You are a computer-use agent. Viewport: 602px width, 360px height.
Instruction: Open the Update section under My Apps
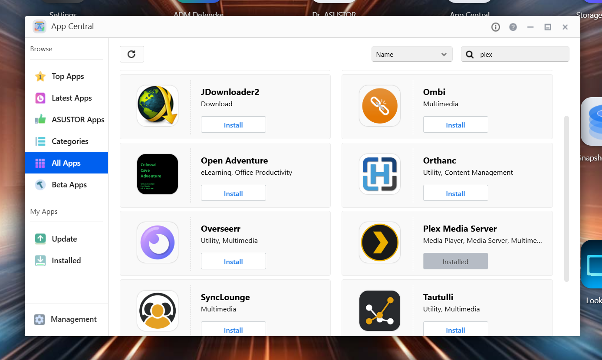tap(66, 239)
